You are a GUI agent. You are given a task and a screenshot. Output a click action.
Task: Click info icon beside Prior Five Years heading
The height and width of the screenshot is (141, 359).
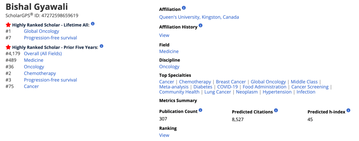coord(101,46)
